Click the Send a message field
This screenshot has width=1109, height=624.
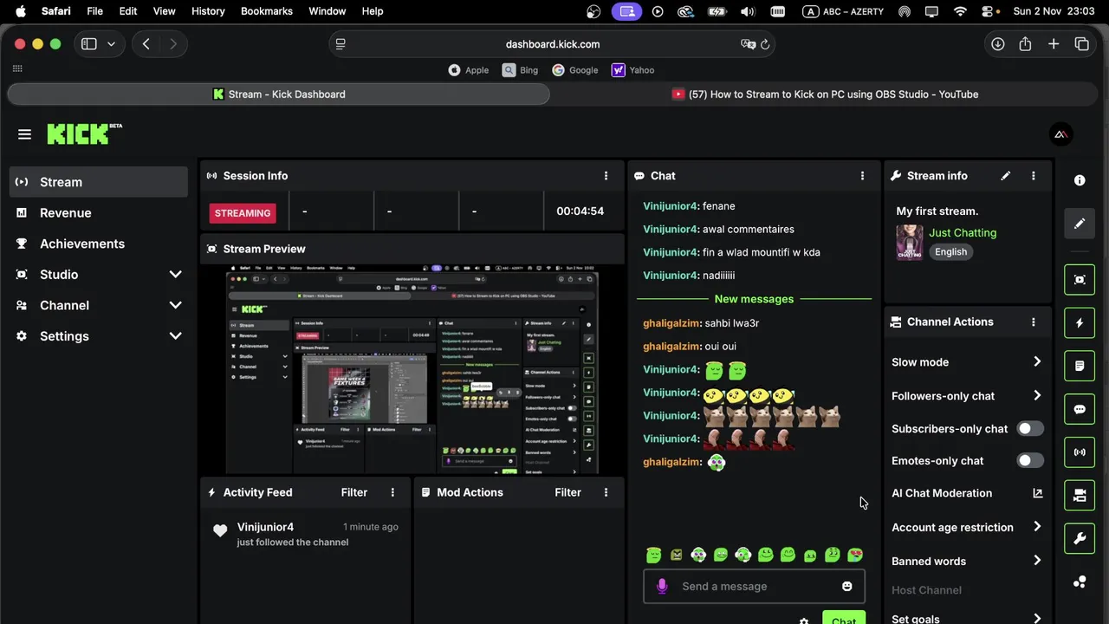coord(754,587)
